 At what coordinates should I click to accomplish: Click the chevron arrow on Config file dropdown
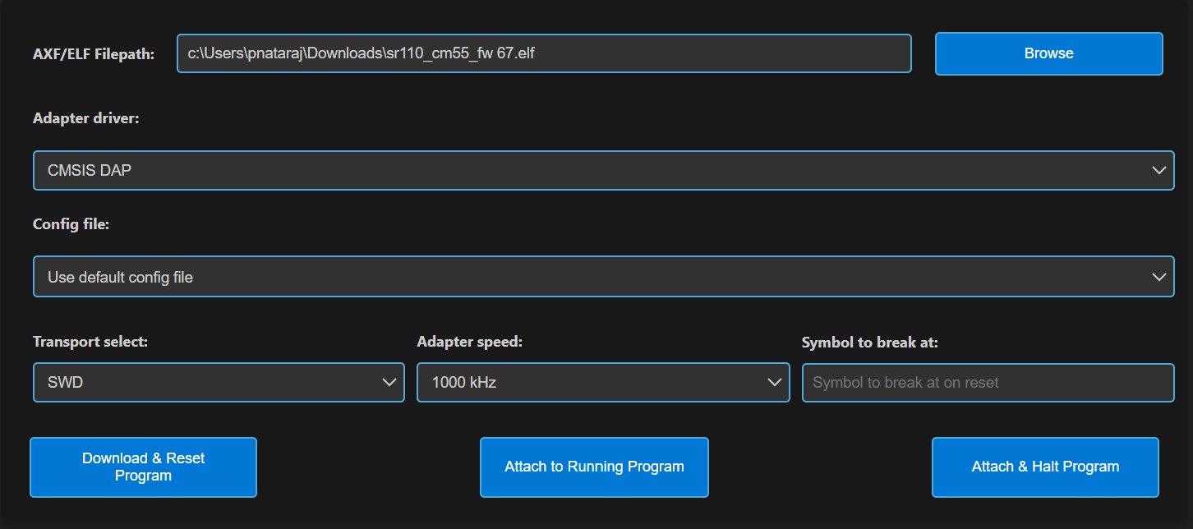click(1158, 277)
